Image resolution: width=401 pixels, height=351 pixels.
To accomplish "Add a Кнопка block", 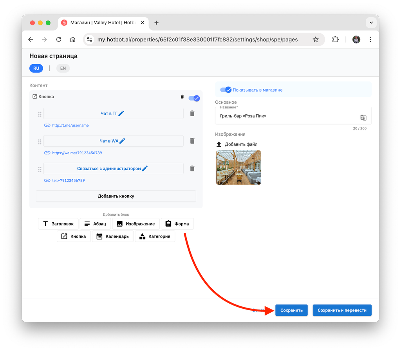I will pos(74,236).
